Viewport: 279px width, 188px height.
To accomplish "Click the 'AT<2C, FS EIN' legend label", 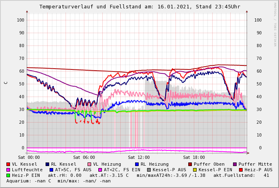I will 122,170.
